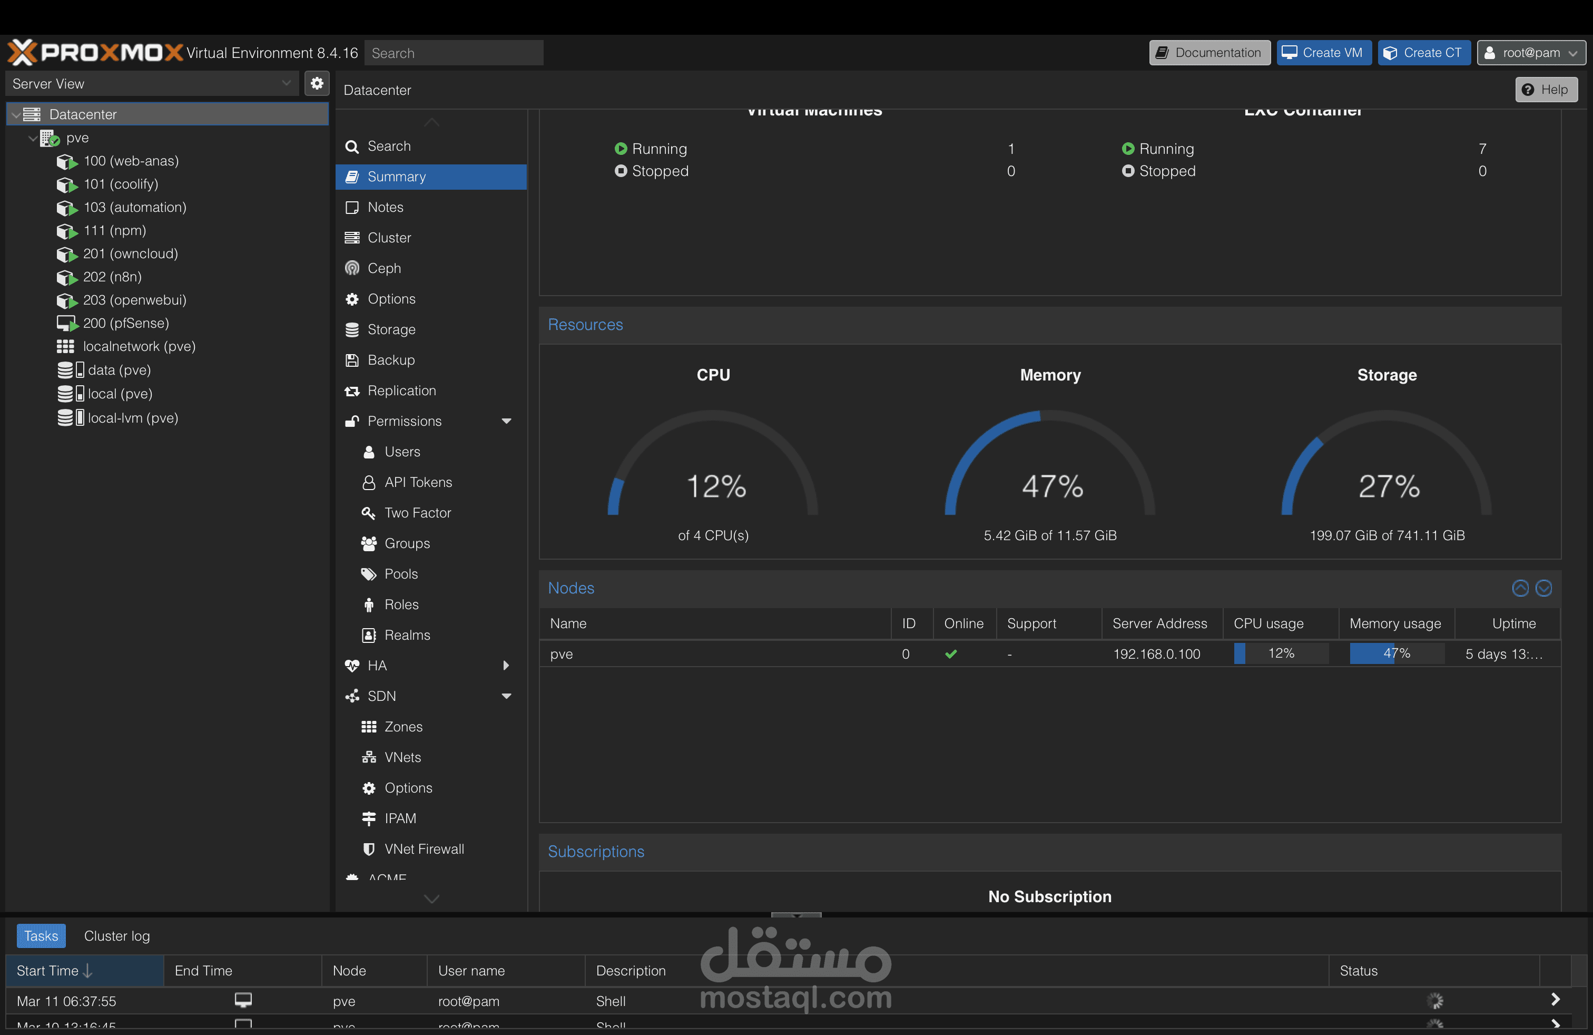The height and width of the screenshot is (1035, 1593).
Task: Select the Notes menu item
Action: coord(386,207)
